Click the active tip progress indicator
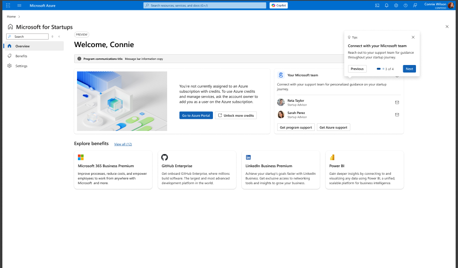 (x=379, y=69)
